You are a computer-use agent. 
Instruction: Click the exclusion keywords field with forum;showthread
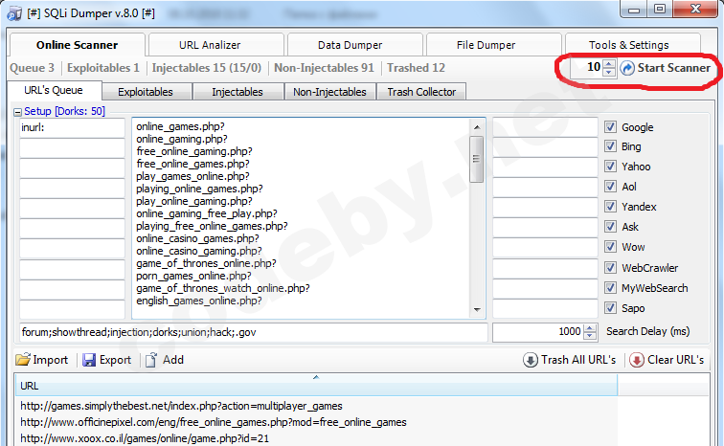coord(254,332)
